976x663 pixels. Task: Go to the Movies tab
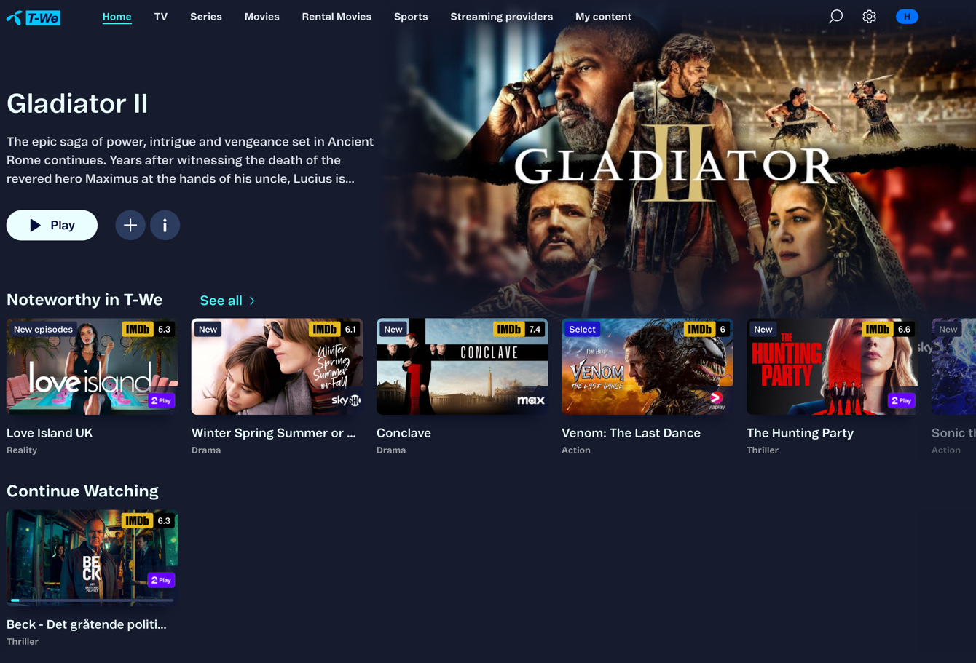262,17
